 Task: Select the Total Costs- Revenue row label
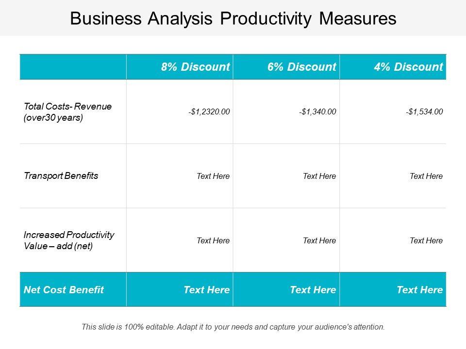coord(68,112)
